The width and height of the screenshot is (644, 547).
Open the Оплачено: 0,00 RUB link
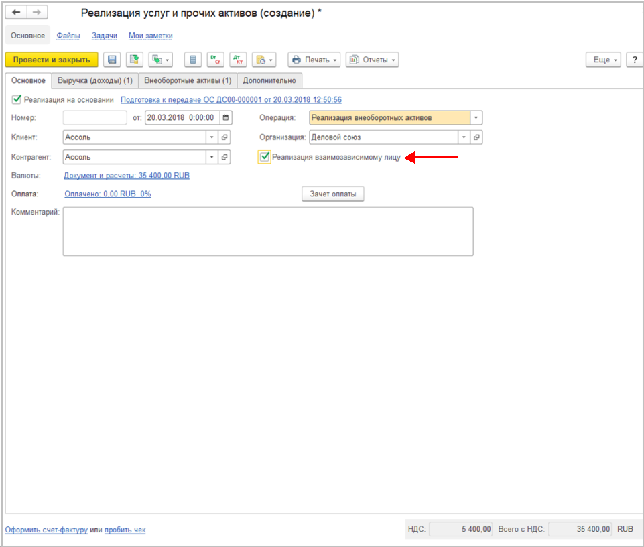[x=108, y=194]
